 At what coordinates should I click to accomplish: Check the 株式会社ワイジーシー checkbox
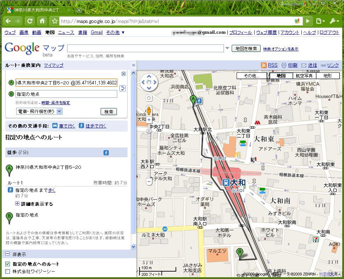(x=8, y=272)
